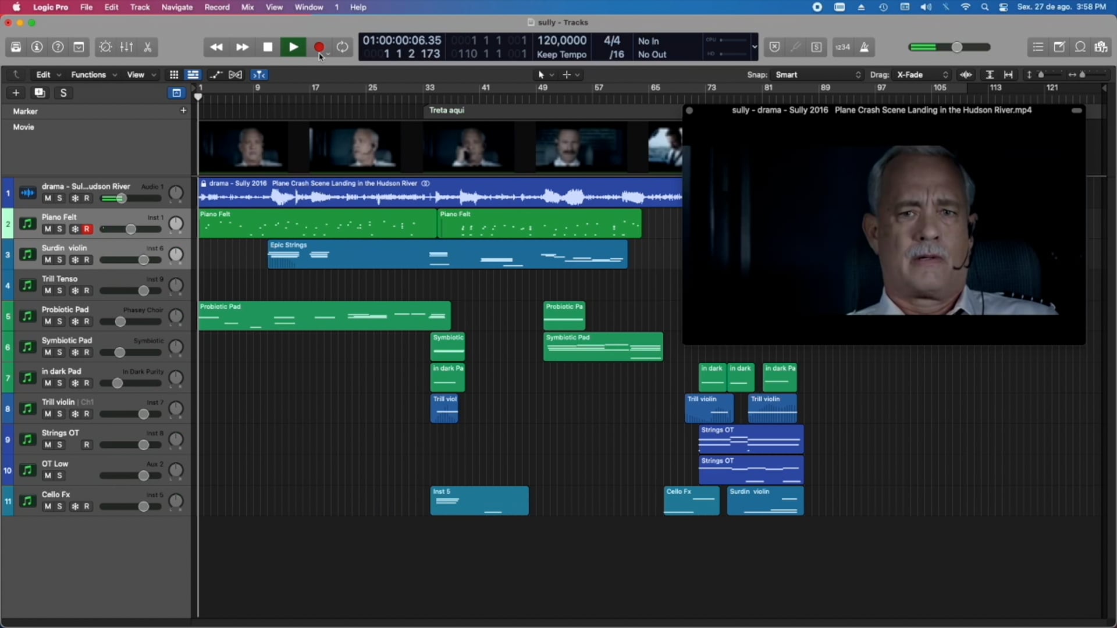
Task: Toggle the Automation curve icon
Action: pos(216,74)
